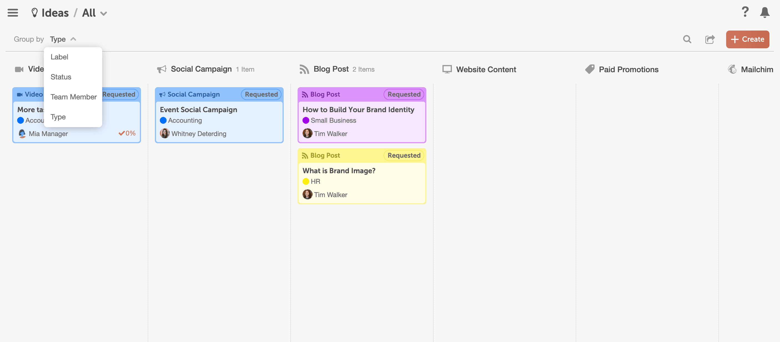Open the hamburger main menu
Screen dimensions: 780x342
[x=13, y=13]
